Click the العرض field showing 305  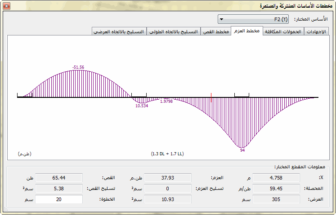(x=276, y=199)
